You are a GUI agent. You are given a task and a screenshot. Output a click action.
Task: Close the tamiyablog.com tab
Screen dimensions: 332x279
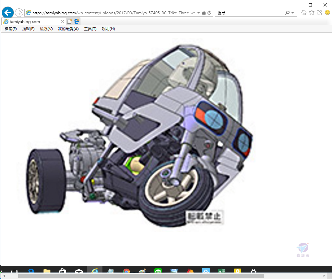(x=63, y=21)
